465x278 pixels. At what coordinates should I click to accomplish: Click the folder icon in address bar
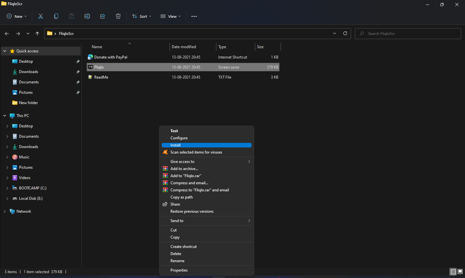coord(50,33)
